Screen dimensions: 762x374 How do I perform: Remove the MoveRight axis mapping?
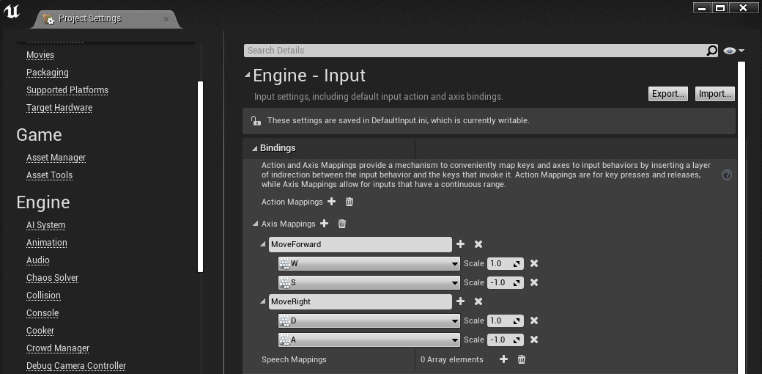click(478, 301)
